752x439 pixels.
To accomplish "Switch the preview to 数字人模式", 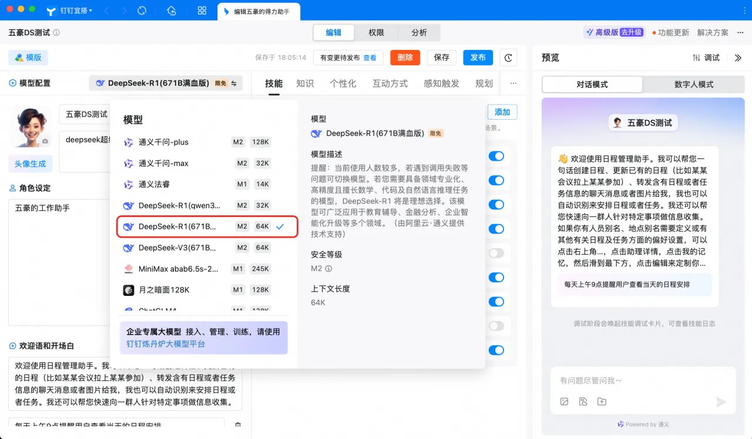I will point(694,85).
